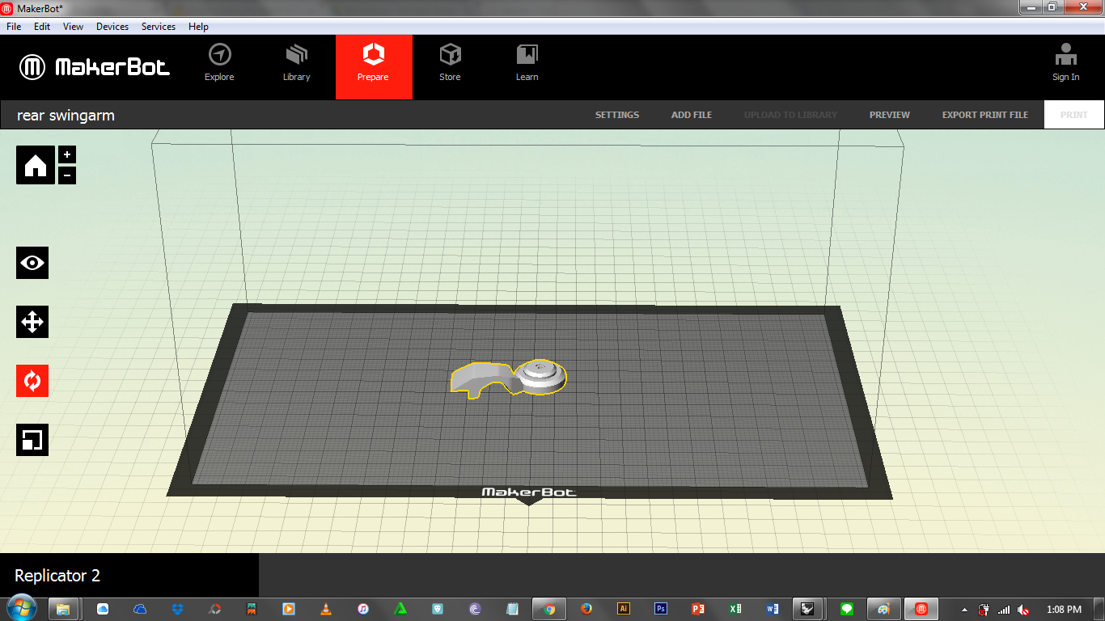Select the red Turn rotate tool
The width and height of the screenshot is (1105, 621).
32,381
